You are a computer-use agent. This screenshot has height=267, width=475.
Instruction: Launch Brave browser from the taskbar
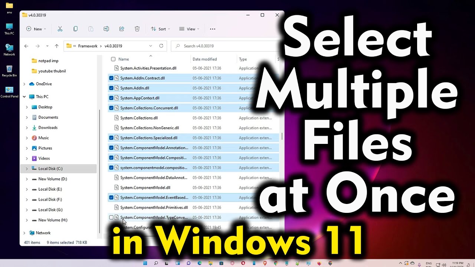265,263
